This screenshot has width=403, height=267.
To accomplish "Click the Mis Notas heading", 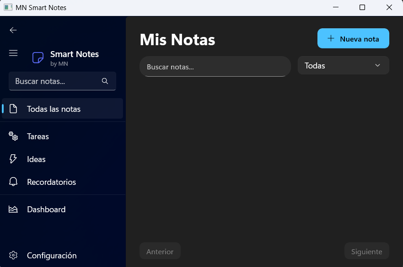I will point(177,40).
